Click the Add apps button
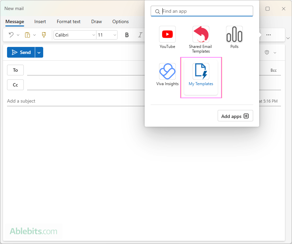Viewport: 292px width, 244px height. (235, 116)
